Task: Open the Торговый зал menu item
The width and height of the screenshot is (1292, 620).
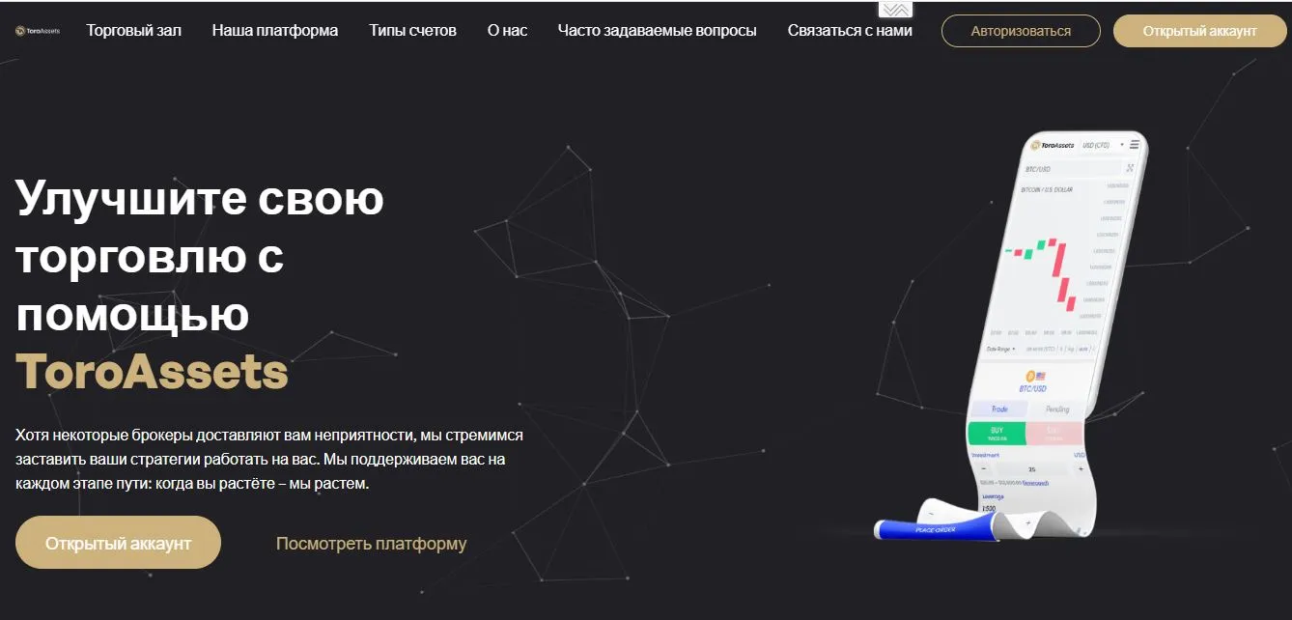Action: click(x=133, y=31)
